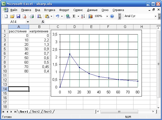The width and height of the screenshot is (162, 120).
Task: Switch to the Лист3 sheet tab
Action: tap(47, 112)
